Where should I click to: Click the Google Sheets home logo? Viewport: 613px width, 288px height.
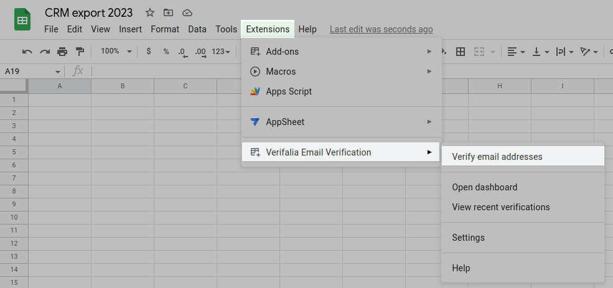(x=22, y=19)
